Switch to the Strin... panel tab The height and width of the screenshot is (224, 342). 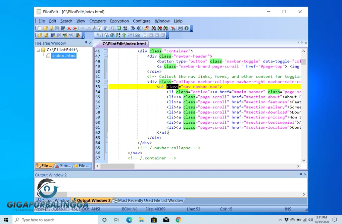(63, 166)
